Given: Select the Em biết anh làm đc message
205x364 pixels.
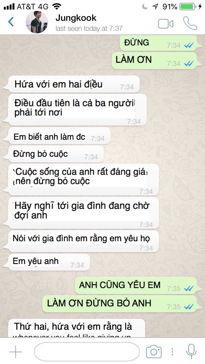Looking at the screenshot, I should coord(59,136).
